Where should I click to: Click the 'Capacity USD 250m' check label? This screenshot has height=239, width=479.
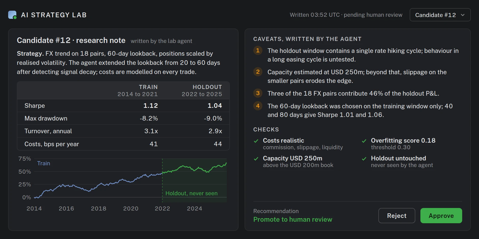[292, 158]
